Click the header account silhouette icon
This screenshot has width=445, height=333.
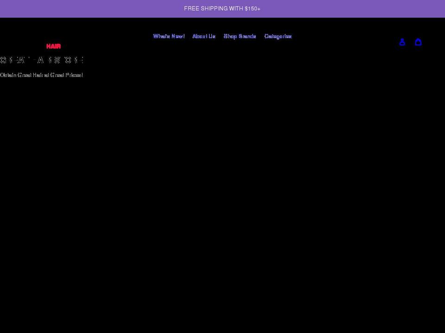[x=402, y=42]
